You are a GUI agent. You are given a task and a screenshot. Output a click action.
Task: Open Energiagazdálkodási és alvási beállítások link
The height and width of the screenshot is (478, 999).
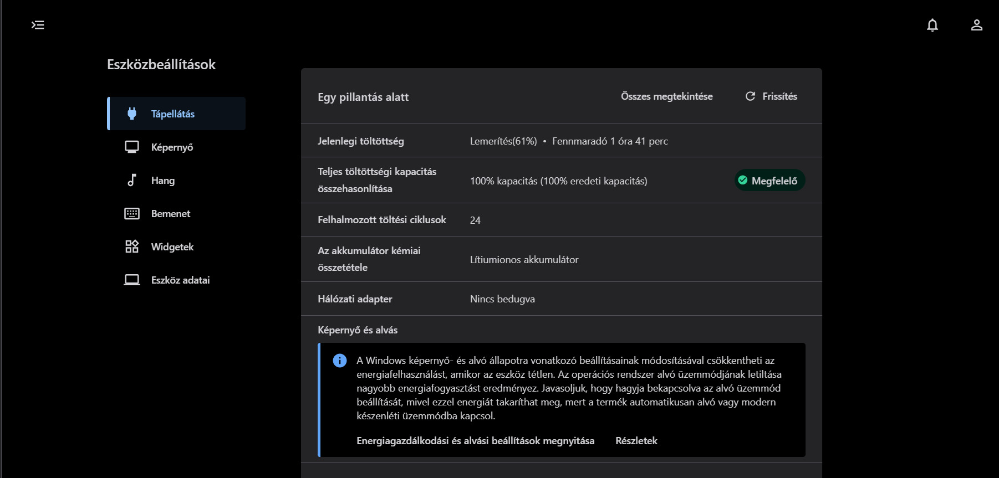[475, 441]
